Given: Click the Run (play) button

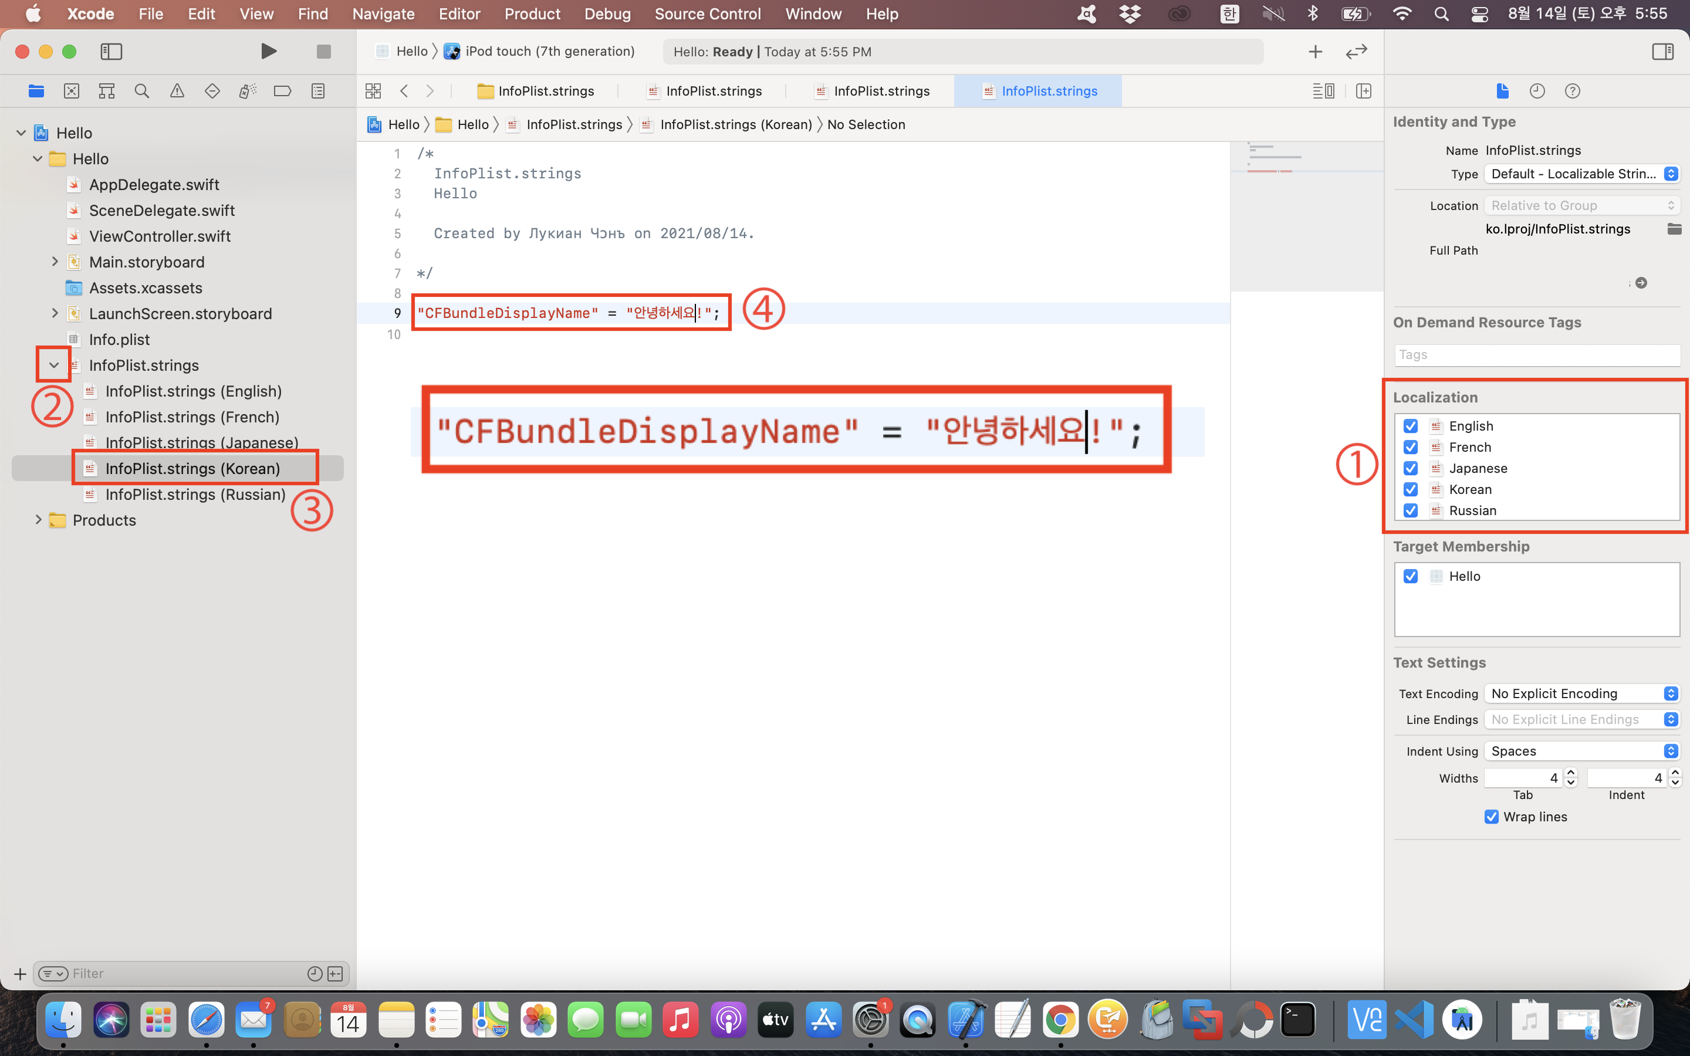Looking at the screenshot, I should (268, 52).
